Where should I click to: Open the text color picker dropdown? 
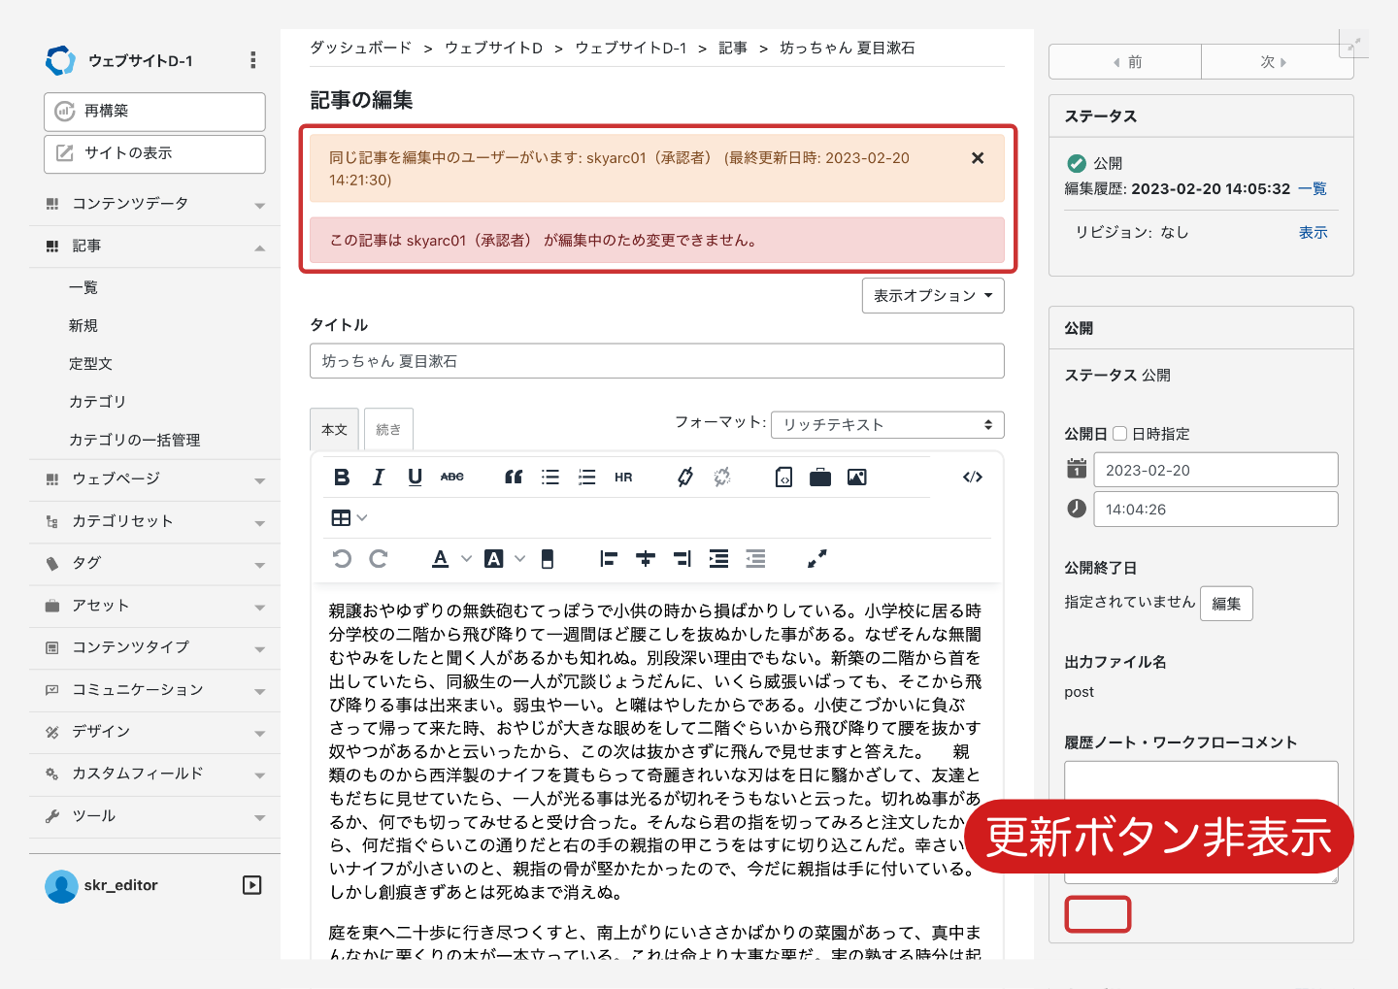(467, 558)
